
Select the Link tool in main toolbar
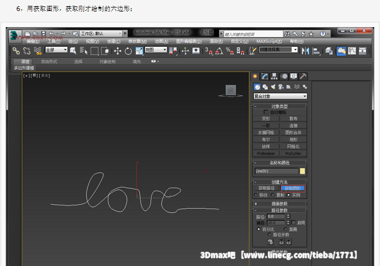[x=16, y=51]
